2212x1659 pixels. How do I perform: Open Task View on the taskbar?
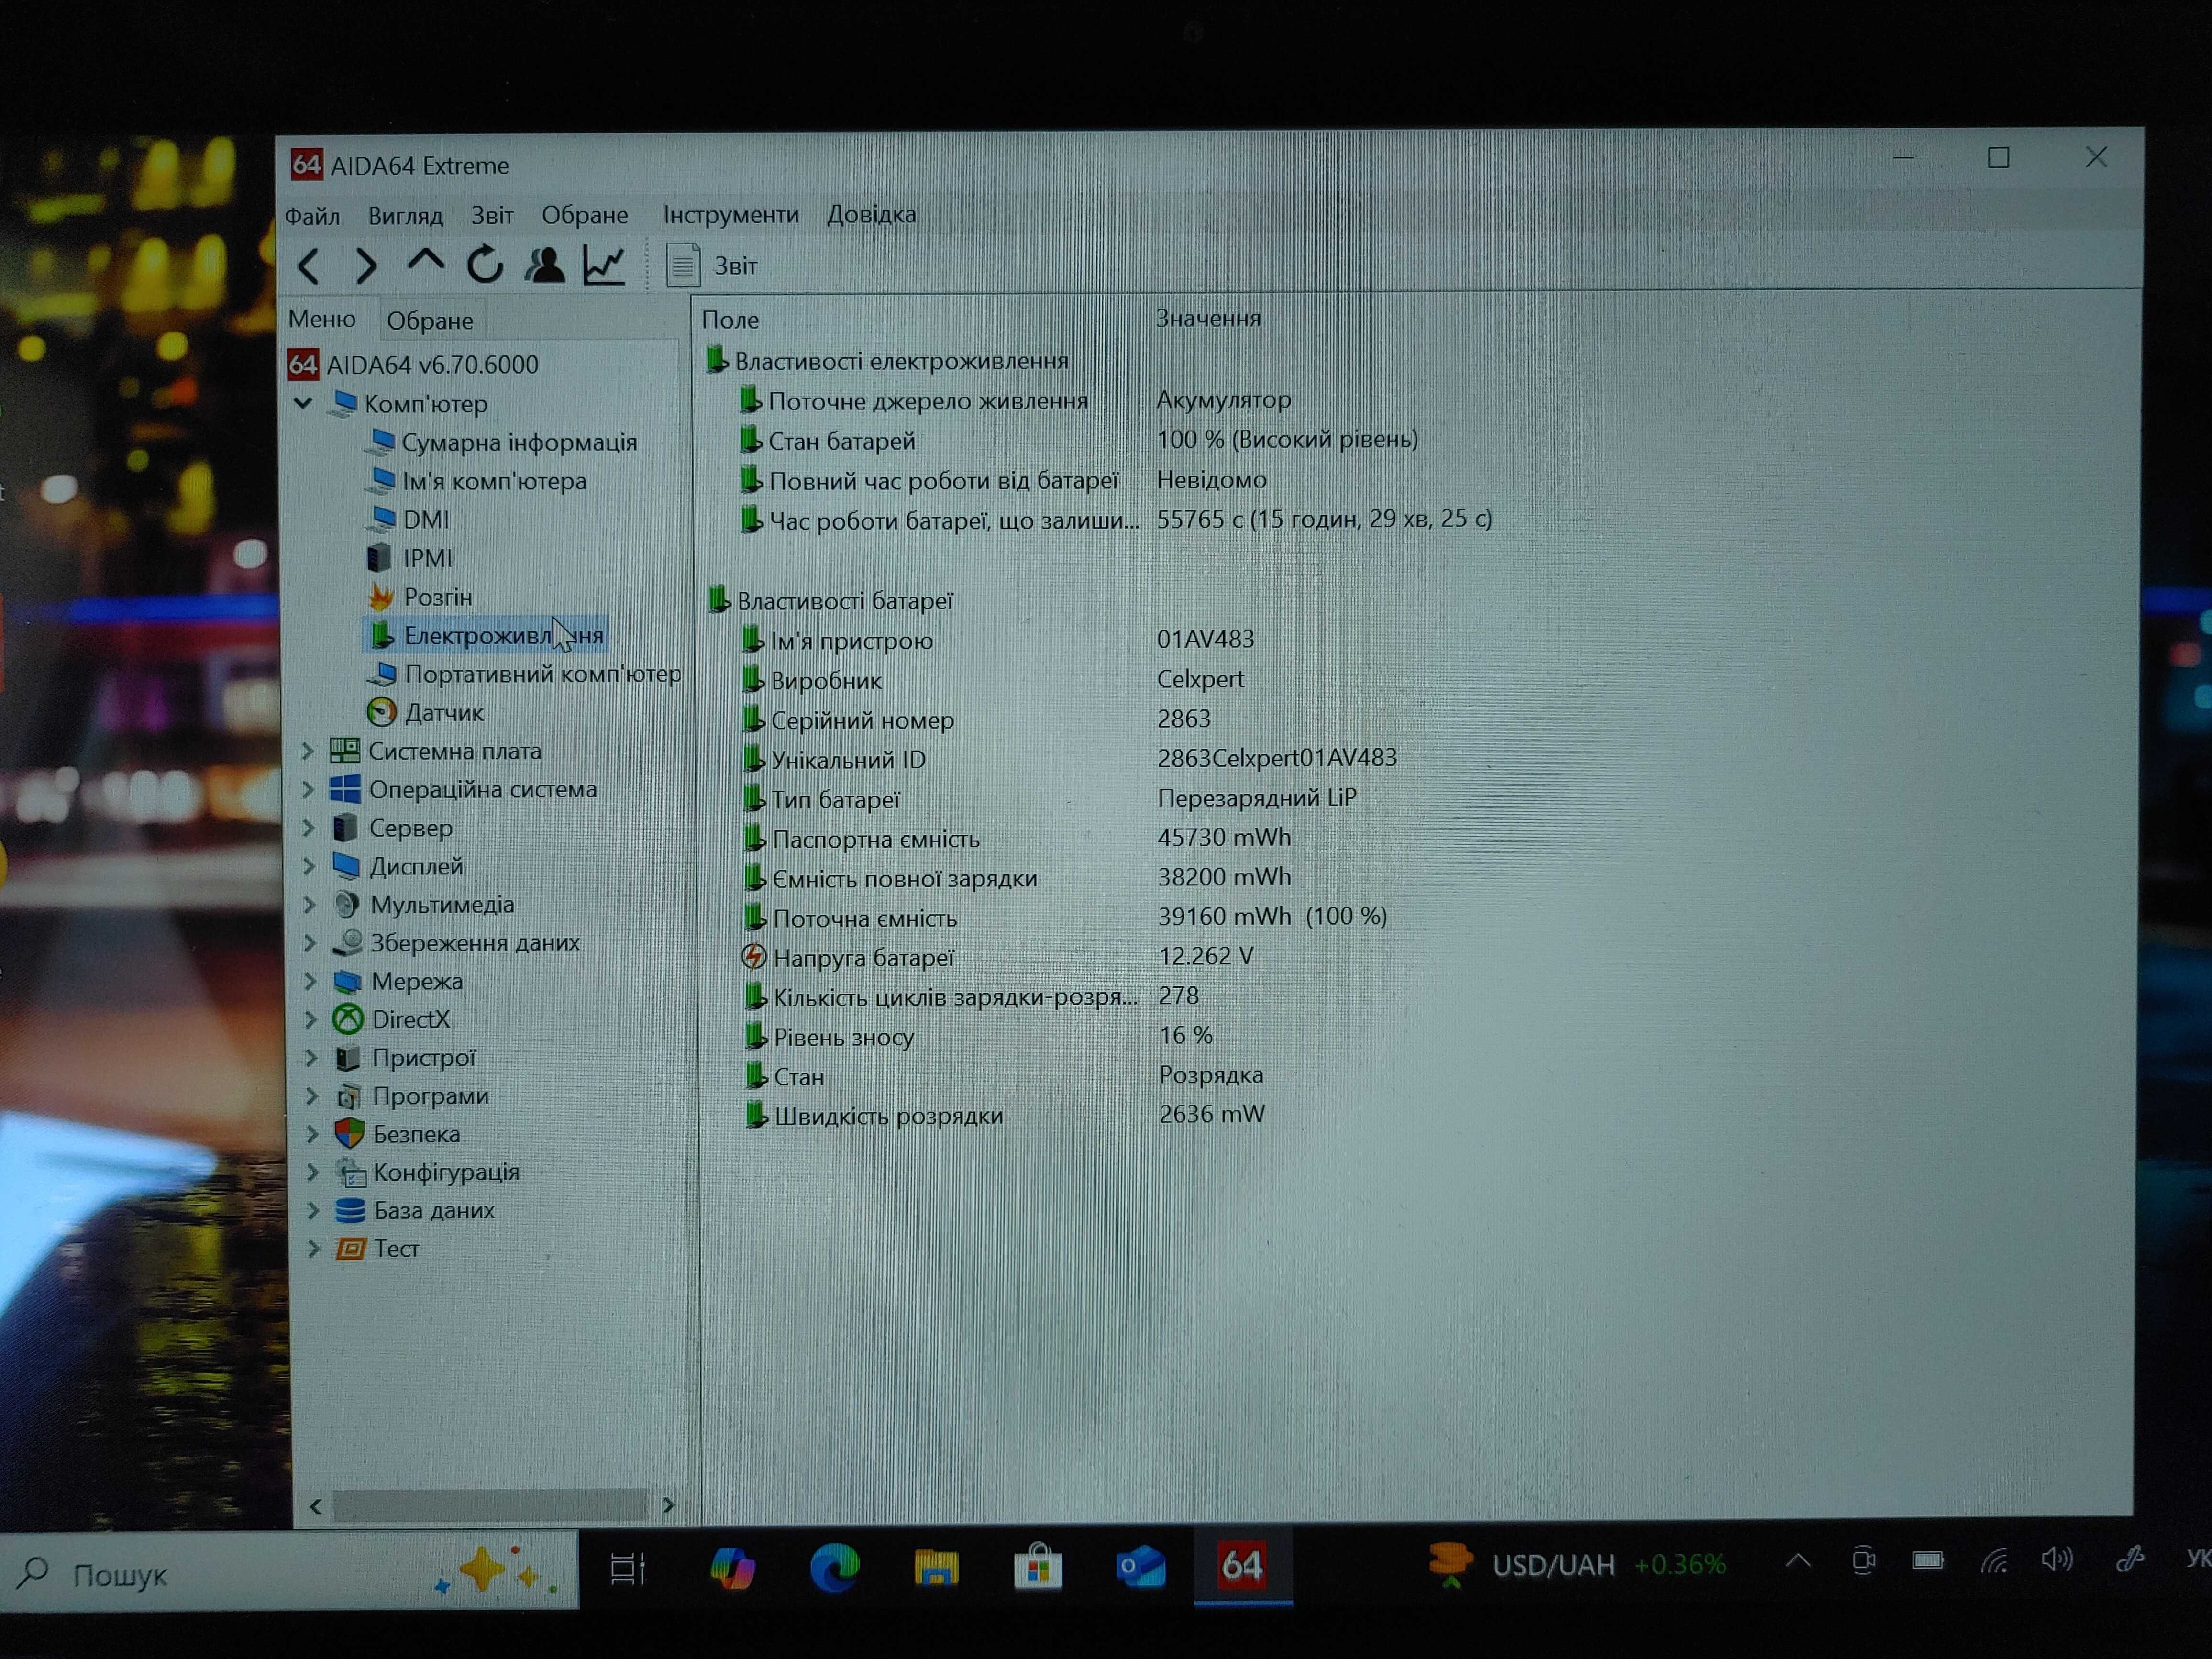(x=628, y=1569)
